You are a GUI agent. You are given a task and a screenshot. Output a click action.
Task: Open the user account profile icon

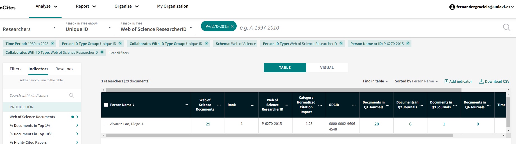point(452,7)
